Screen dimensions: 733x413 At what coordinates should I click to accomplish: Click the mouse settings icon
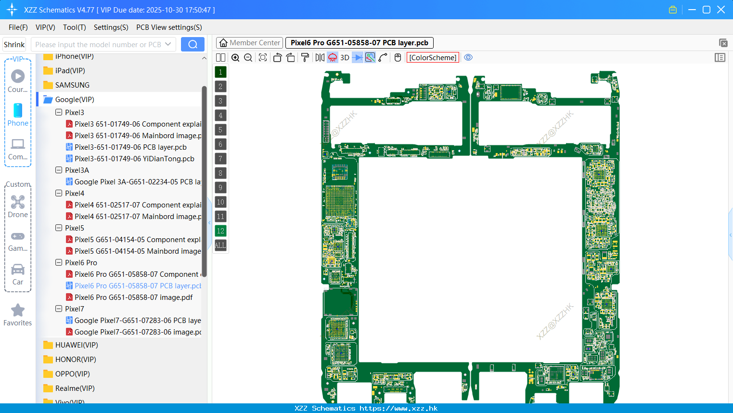pyautogui.click(x=398, y=57)
